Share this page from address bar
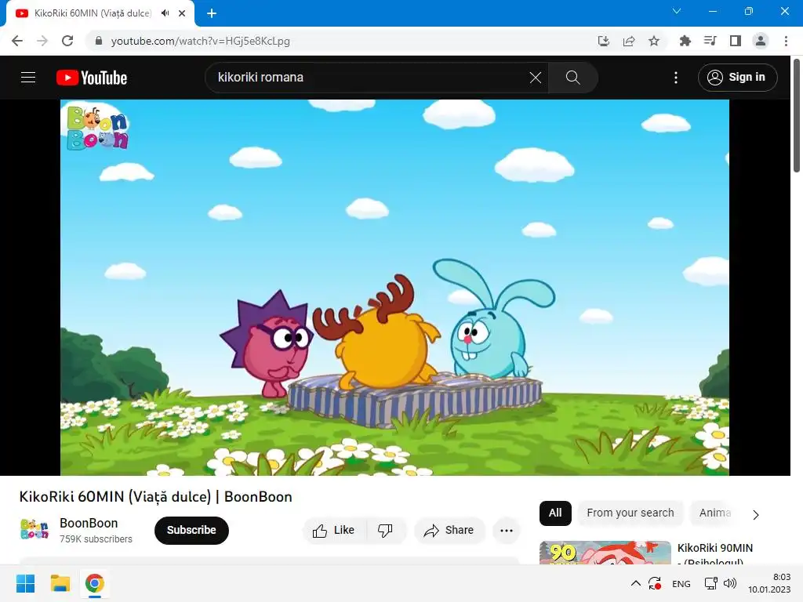This screenshot has width=803, height=602. [629, 41]
